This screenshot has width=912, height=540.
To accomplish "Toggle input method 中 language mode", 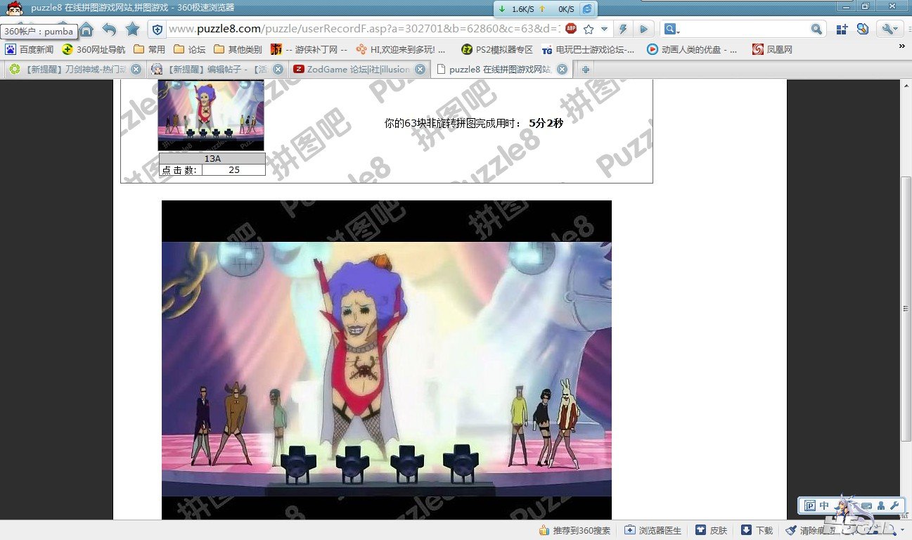I will pos(824,506).
